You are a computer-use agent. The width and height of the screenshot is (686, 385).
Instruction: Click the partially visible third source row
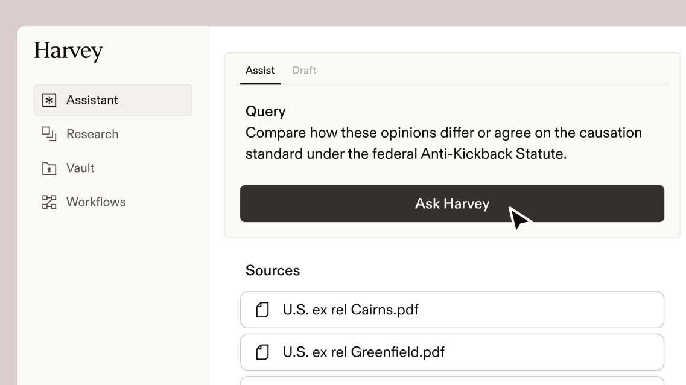click(452, 381)
